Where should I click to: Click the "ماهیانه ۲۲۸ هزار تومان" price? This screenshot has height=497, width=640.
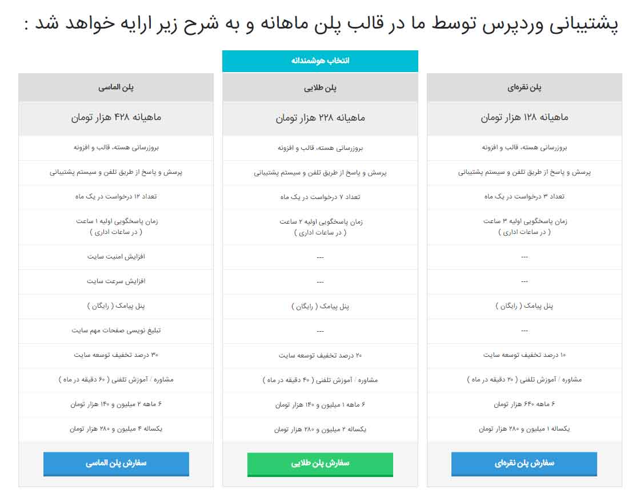coord(320,118)
